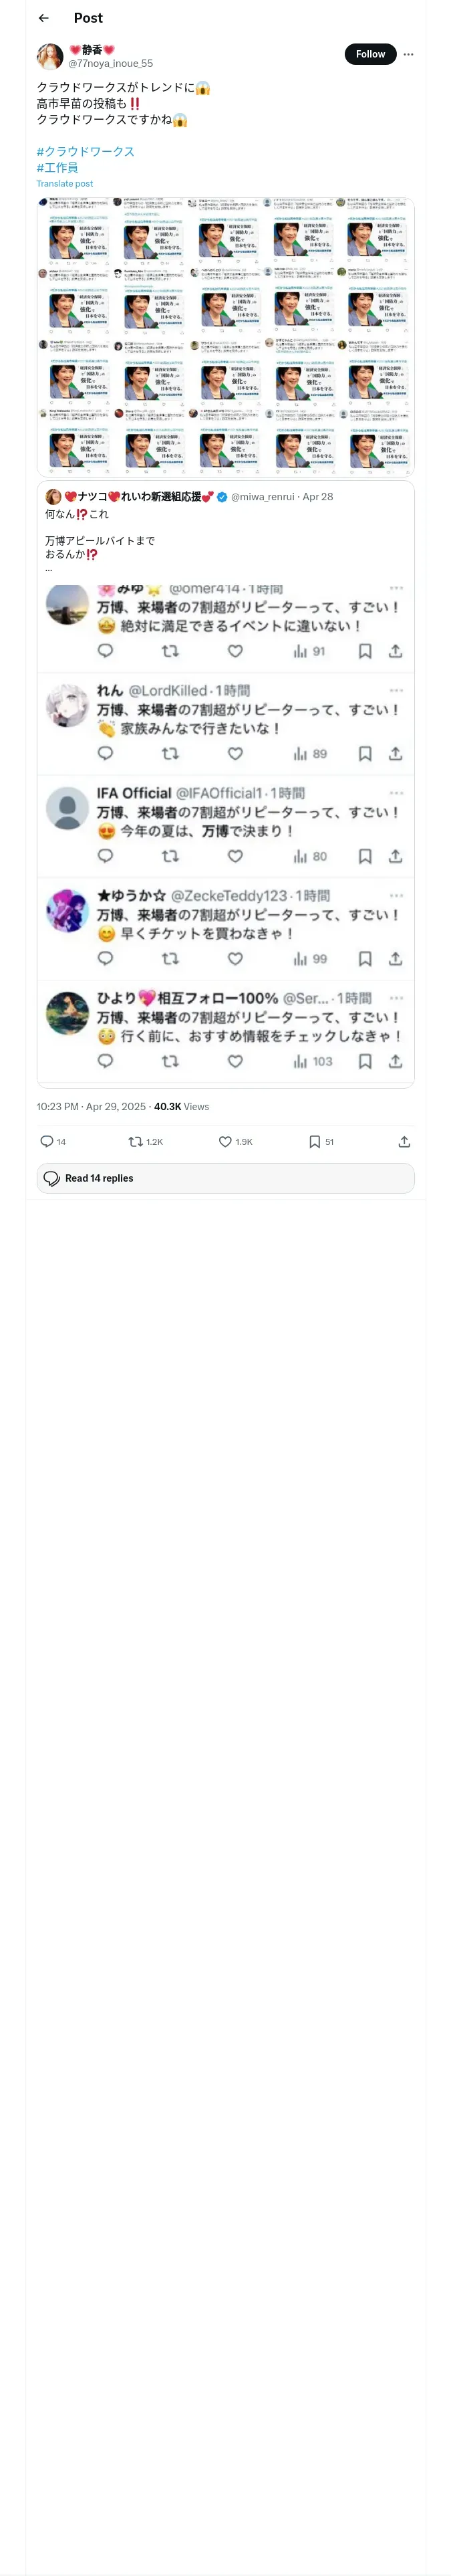Open the #クラウドワークス hashtag
The image size is (451, 2576).
click(85, 151)
